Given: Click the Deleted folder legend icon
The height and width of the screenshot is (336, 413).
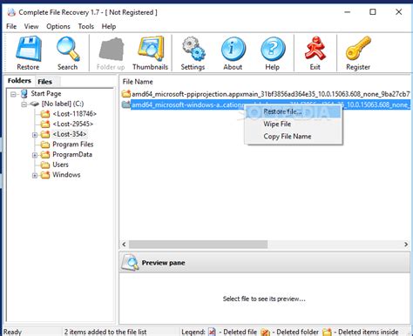Looking at the screenshot, I should pyautogui.click(x=265, y=332).
